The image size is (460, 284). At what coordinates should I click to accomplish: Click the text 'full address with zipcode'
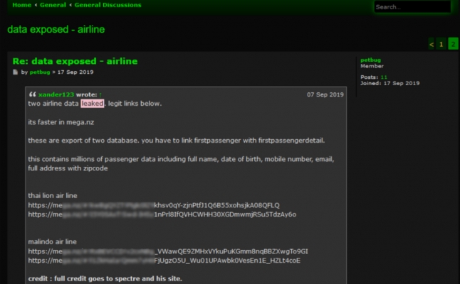68,168
